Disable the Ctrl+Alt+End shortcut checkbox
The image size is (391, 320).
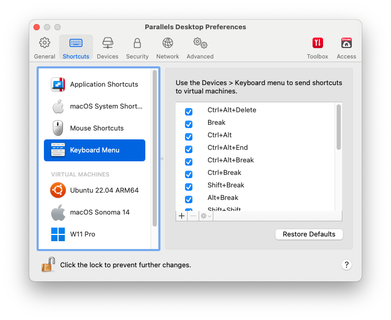(x=189, y=149)
